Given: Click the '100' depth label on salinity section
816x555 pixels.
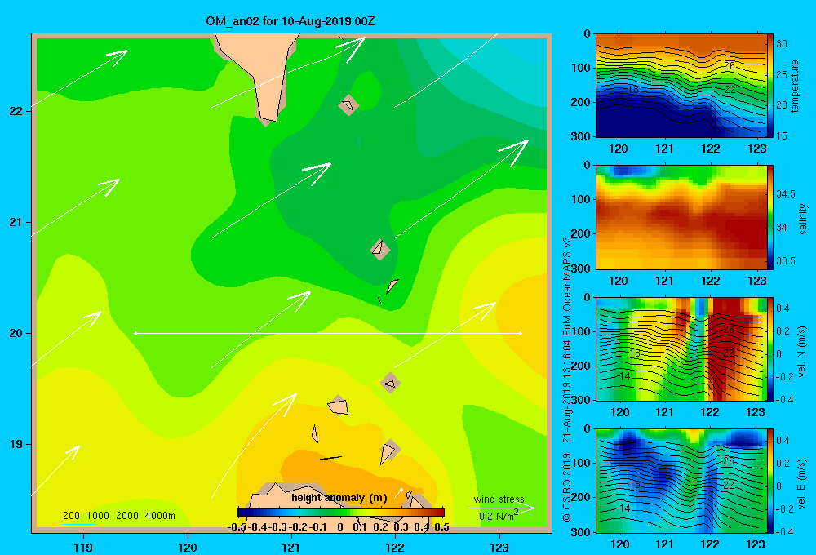Looking at the screenshot, I should click(x=582, y=199).
